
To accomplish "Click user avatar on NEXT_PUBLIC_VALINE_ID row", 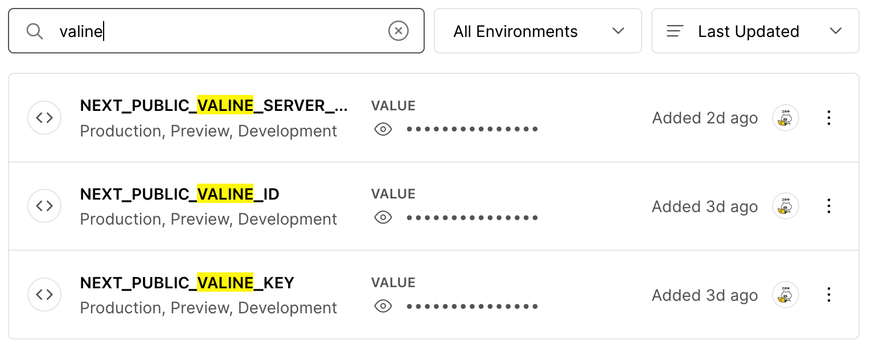I will [x=786, y=206].
